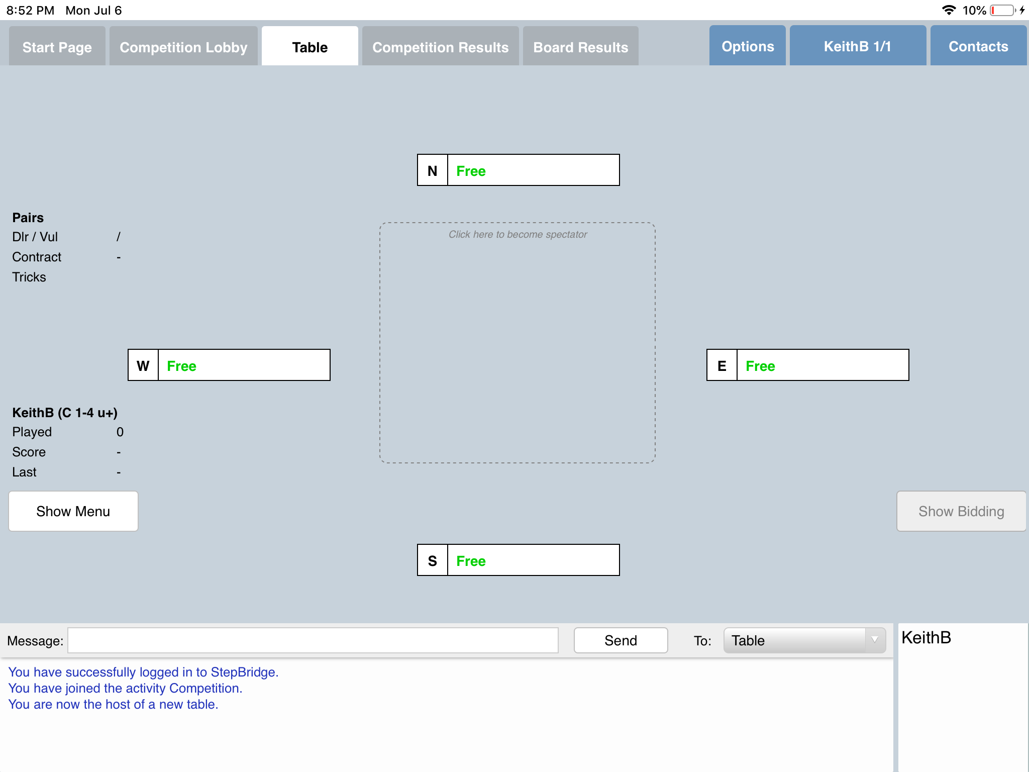1029x772 pixels.
Task: Open the Start Page tab
Action: [x=57, y=47]
